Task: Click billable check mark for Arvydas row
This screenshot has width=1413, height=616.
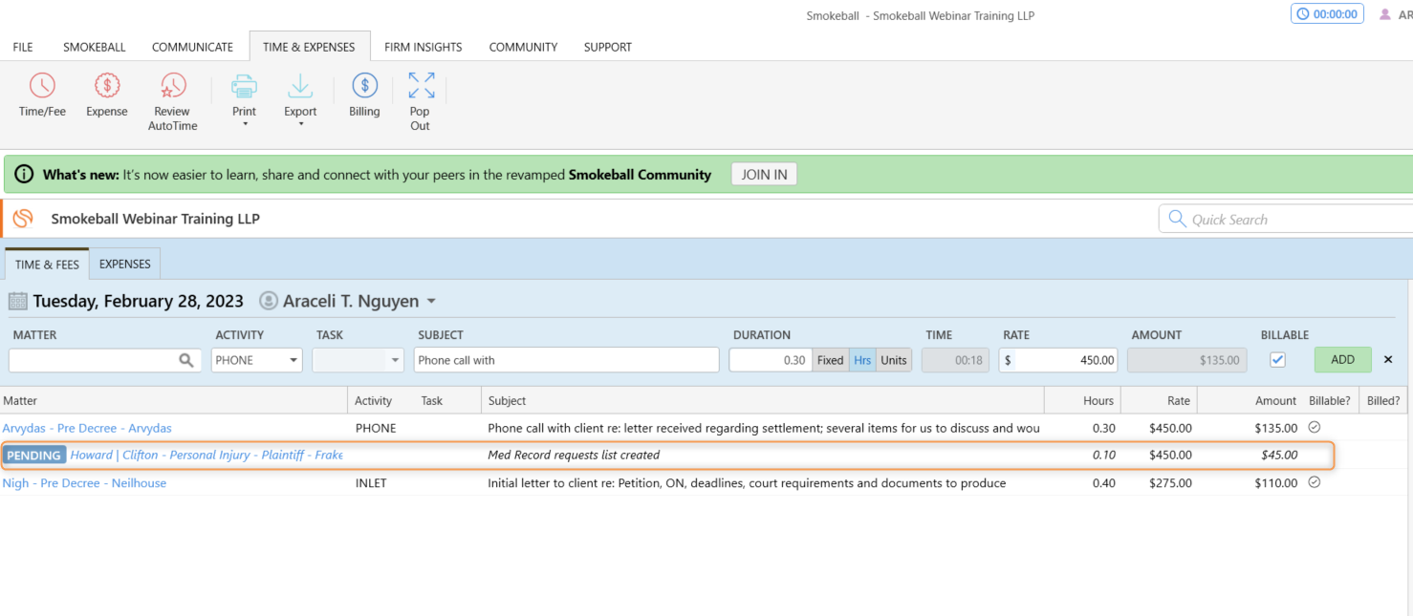Action: click(1315, 427)
